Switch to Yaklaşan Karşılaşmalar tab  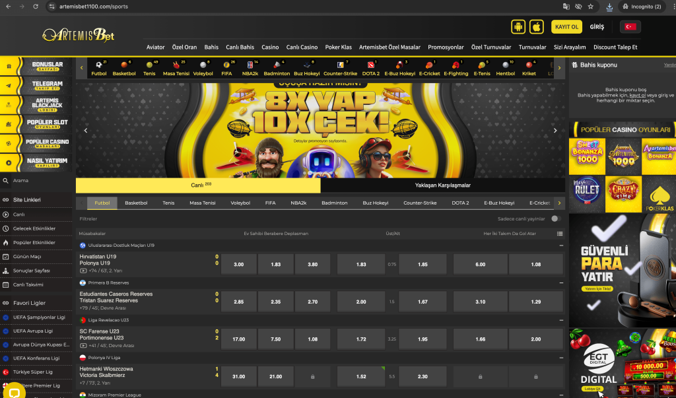[443, 185]
